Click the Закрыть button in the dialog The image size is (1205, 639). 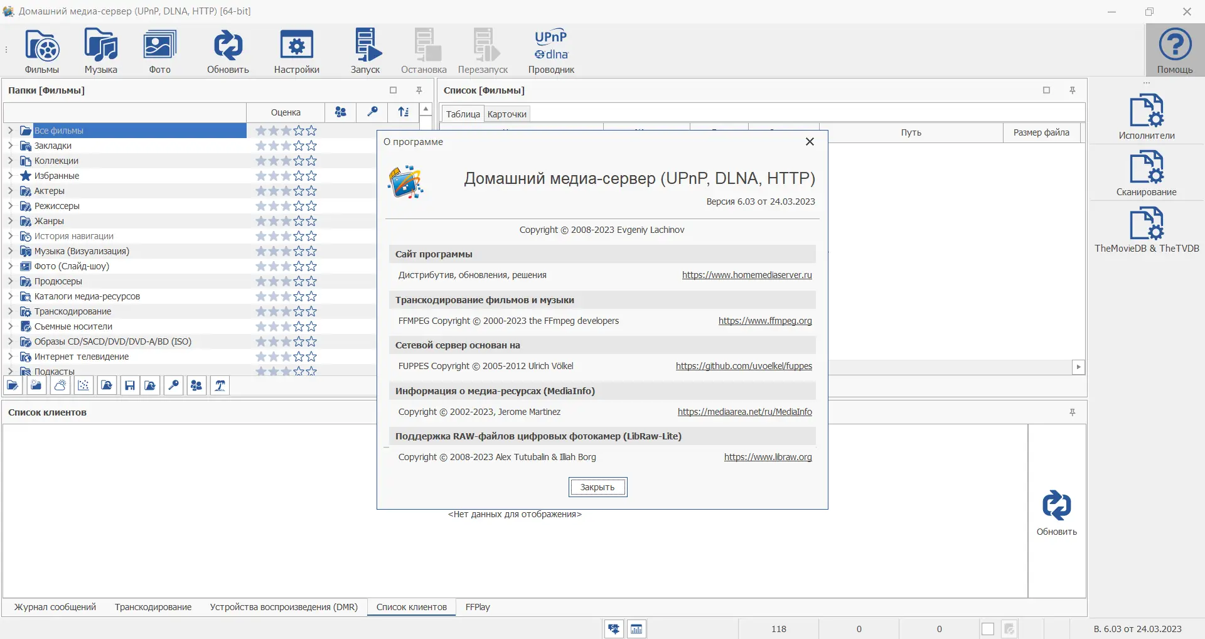(597, 487)
